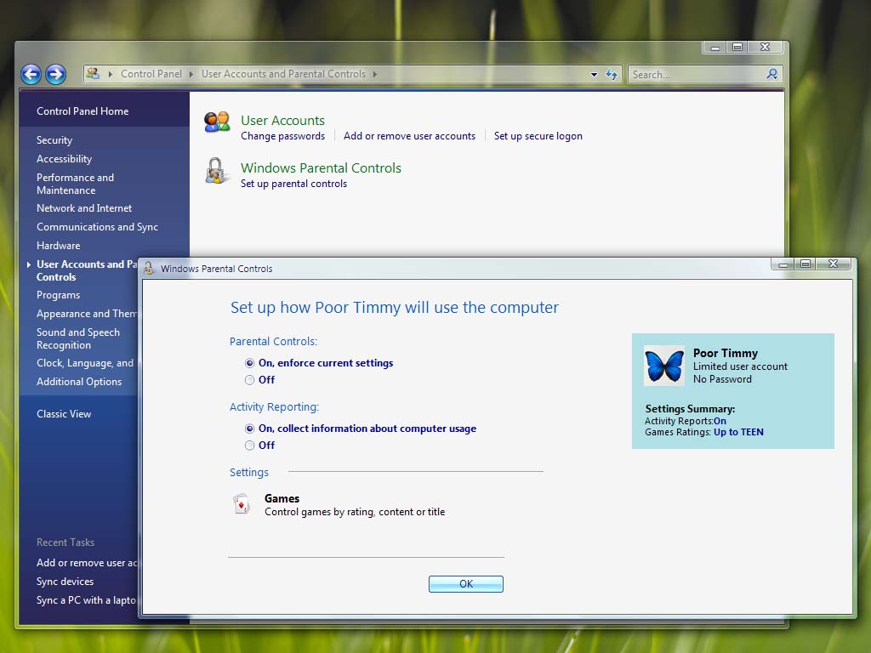Viewport: 871px width, 653px height.
Task: Open Sound and Speech Recognition category
Action: coord(77,338)
